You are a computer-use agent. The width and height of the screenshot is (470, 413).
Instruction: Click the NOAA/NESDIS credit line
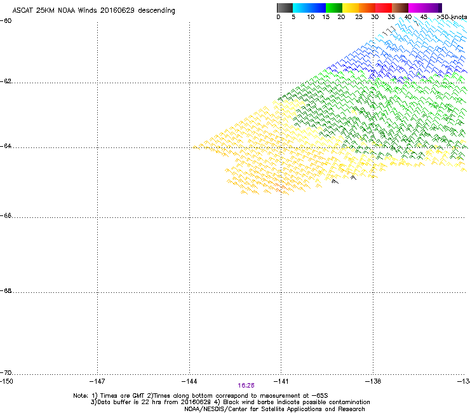pos(274,409)
